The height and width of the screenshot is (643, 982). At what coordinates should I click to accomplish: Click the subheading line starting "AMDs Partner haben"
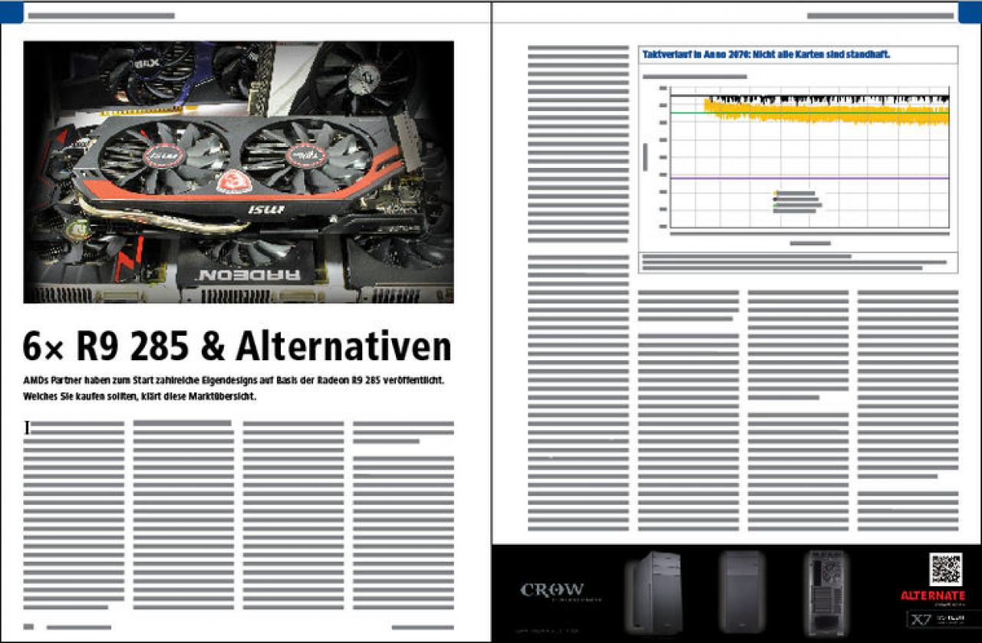pyautogui.click(x=234, y=381)
